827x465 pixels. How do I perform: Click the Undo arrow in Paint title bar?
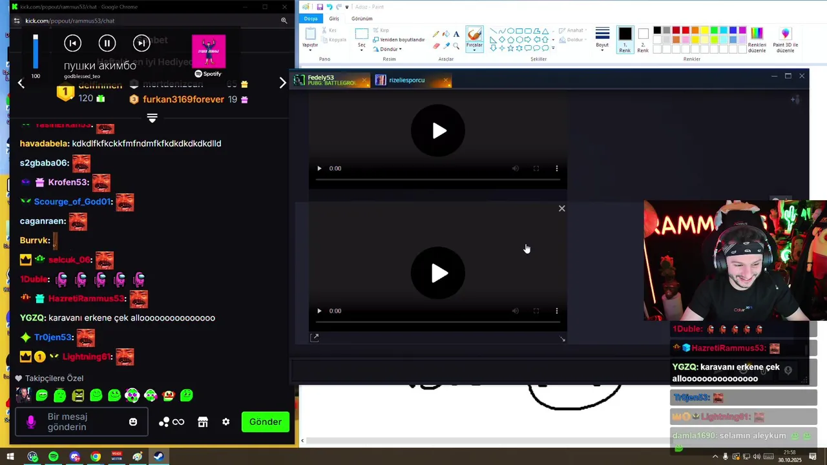330,6
